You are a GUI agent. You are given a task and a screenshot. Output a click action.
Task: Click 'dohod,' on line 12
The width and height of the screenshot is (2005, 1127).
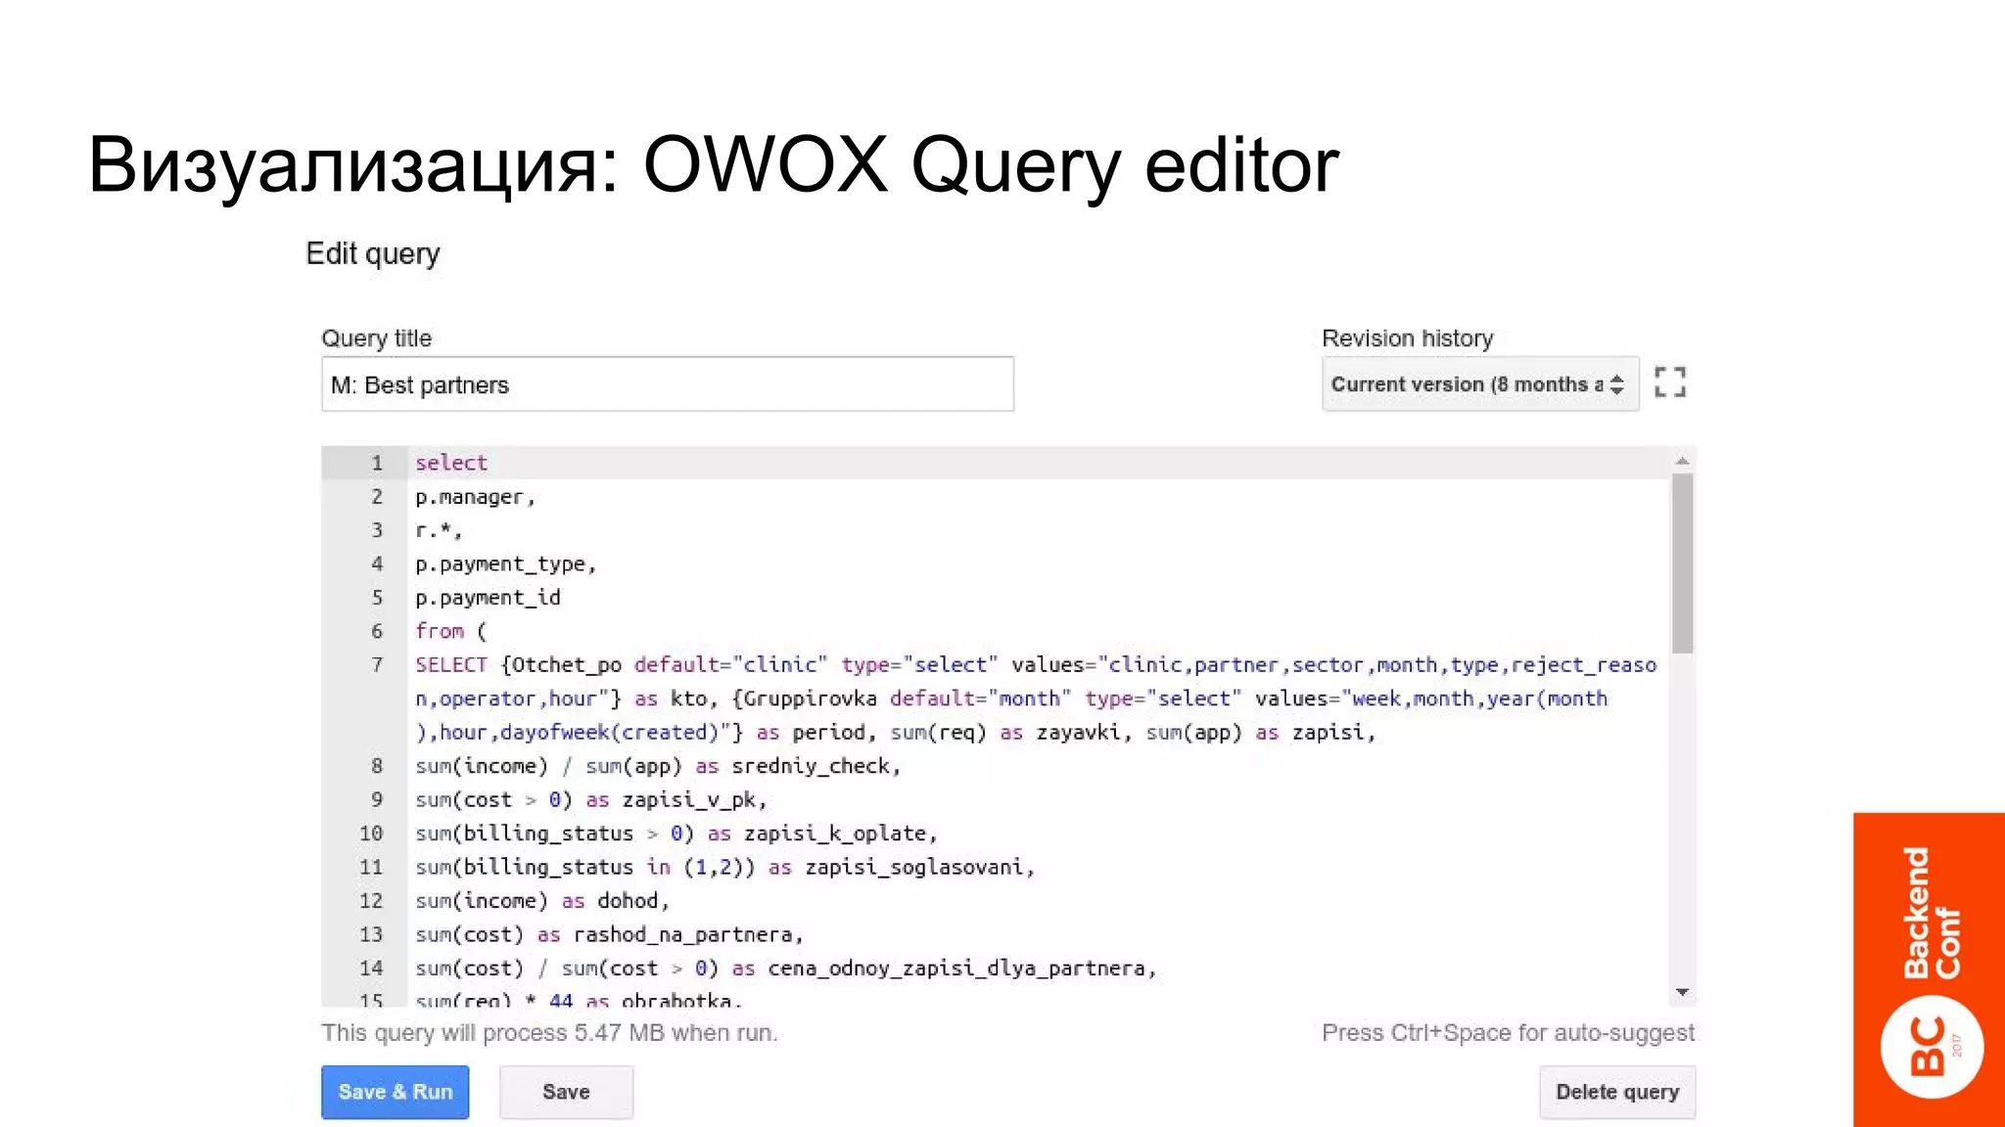[x=633, y=901]
